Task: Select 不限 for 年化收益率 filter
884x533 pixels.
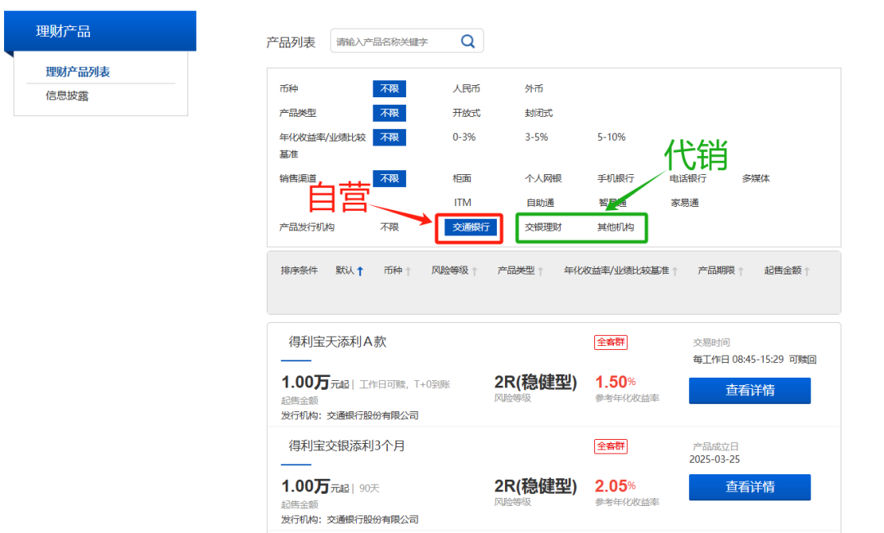Action: click(x=389, y=137)
